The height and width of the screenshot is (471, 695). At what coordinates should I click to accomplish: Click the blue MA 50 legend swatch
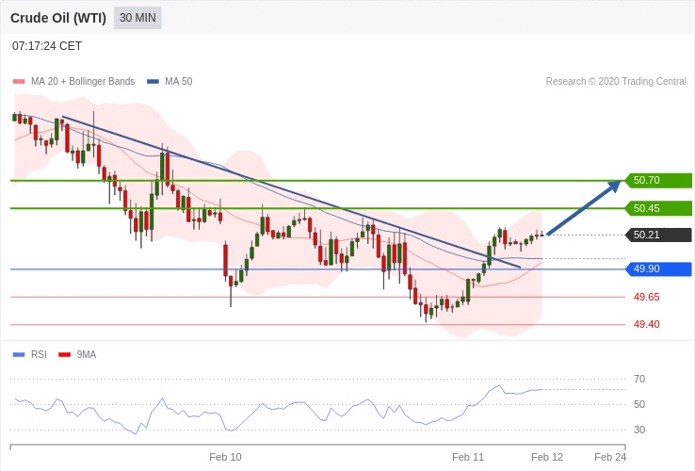point(153,82)
